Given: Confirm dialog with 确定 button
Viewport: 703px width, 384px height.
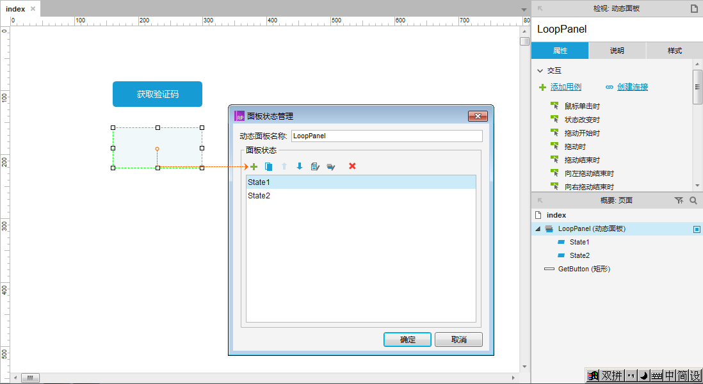Looking at the screenshot, I should point(407,340).
